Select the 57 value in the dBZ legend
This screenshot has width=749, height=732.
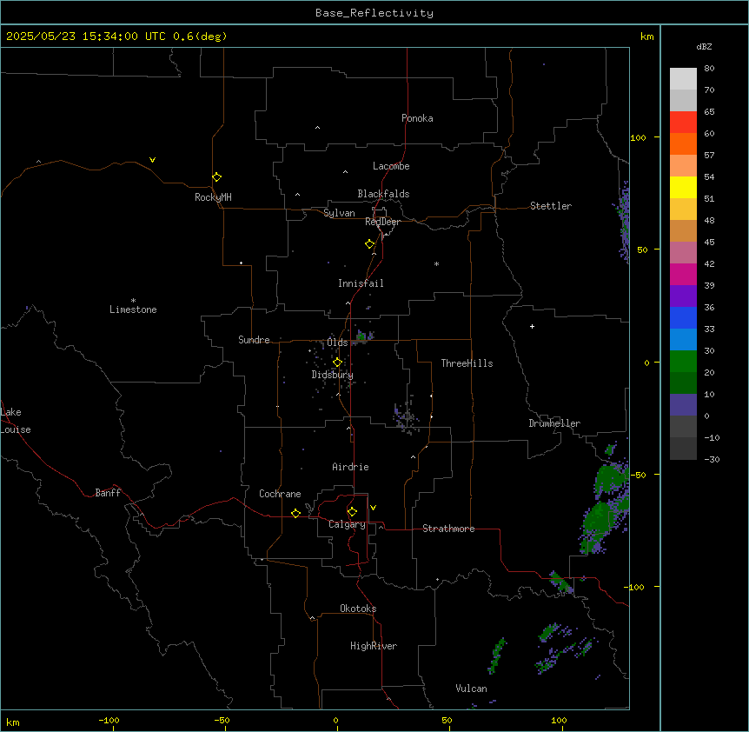pyautogui.click(x=709, y=156)
